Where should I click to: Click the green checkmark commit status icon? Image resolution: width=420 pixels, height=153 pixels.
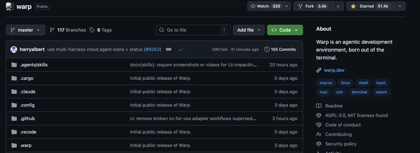coord(180,50)
